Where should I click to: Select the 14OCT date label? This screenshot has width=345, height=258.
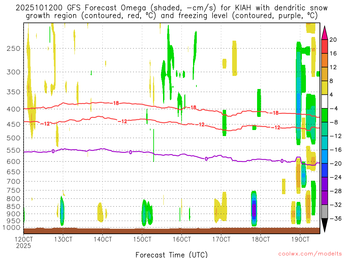(102, 239)
